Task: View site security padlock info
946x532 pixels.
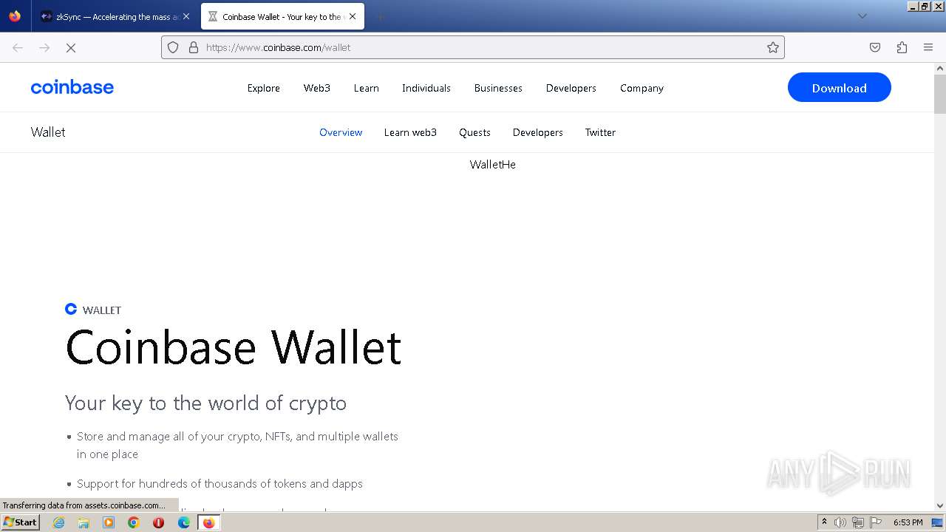Action: pos(194,47)
